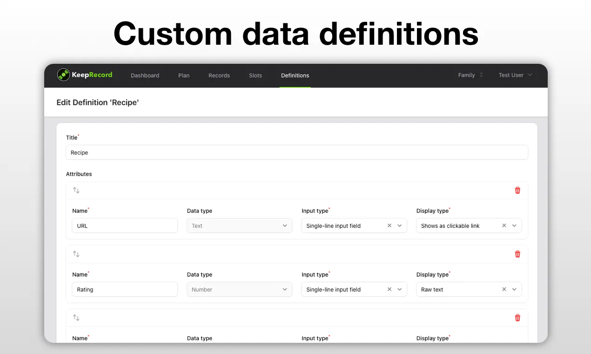Click the third attribute's reorder arrows icon
Image resolution: width=591 pixels, height=354 pixels.
pyautogui.click(x=76, y=318)
